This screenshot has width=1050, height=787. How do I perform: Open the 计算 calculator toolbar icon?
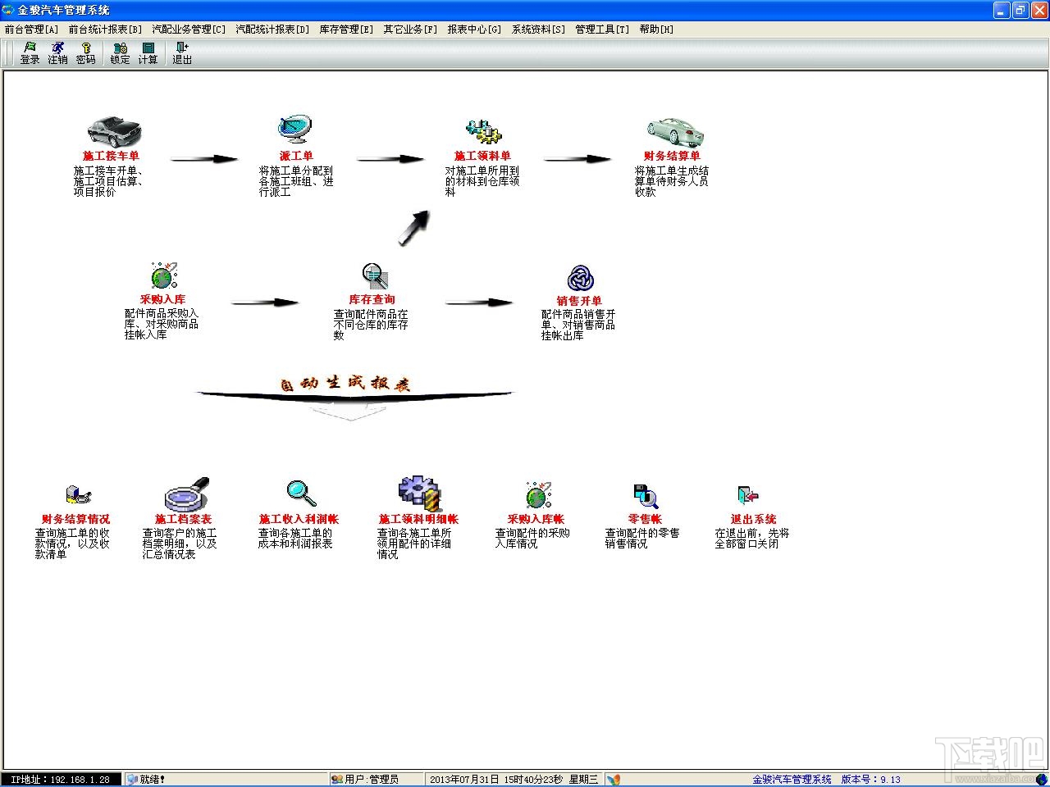(x=148, y=53)
